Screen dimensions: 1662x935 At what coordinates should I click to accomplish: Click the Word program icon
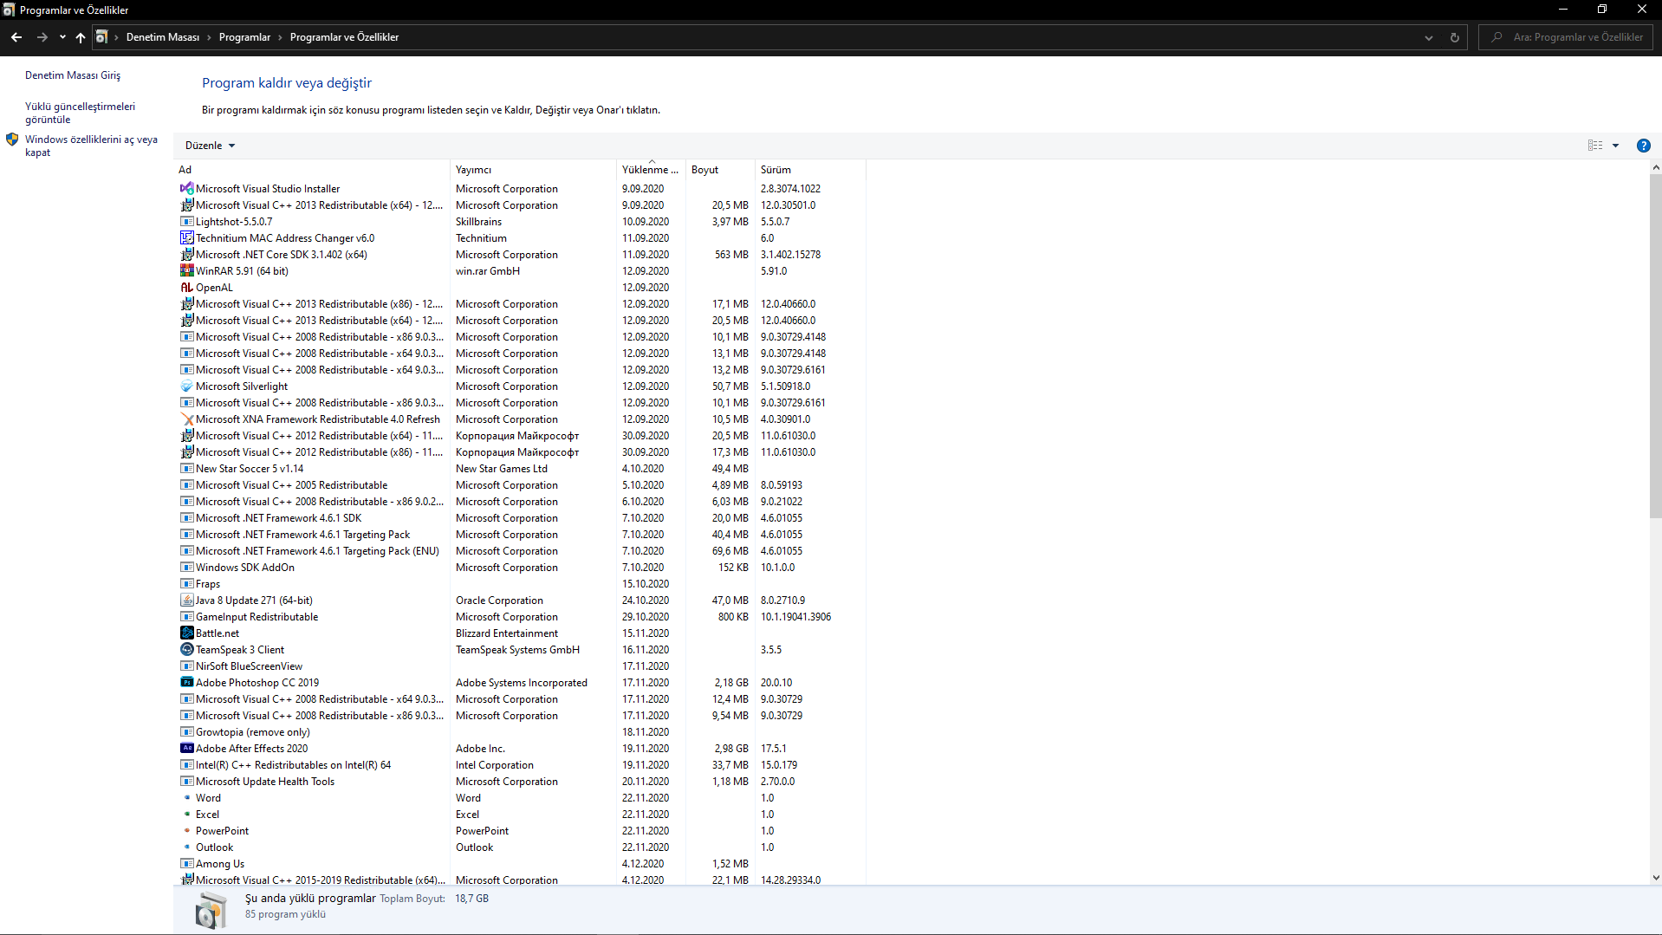pyautogui.click(x=186, y=797)
